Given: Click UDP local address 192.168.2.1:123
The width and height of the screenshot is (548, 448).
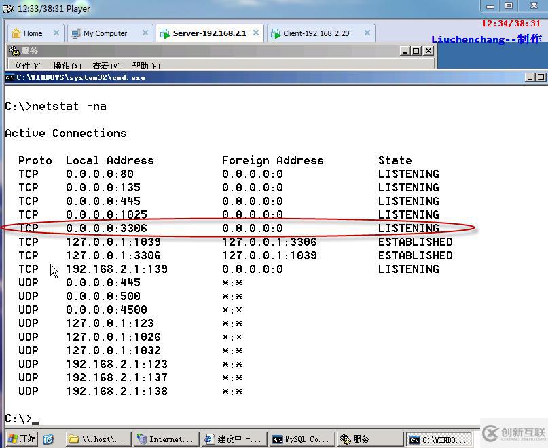Looking at the screenshot, I should 117,364.
